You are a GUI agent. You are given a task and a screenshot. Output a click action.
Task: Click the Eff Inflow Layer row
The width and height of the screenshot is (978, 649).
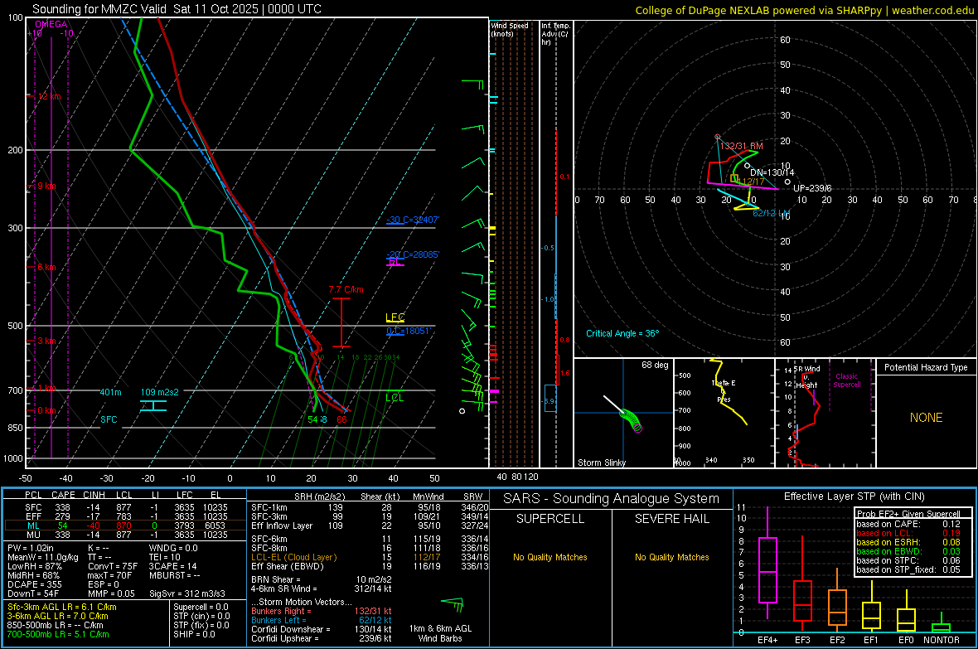click(370, 525)
